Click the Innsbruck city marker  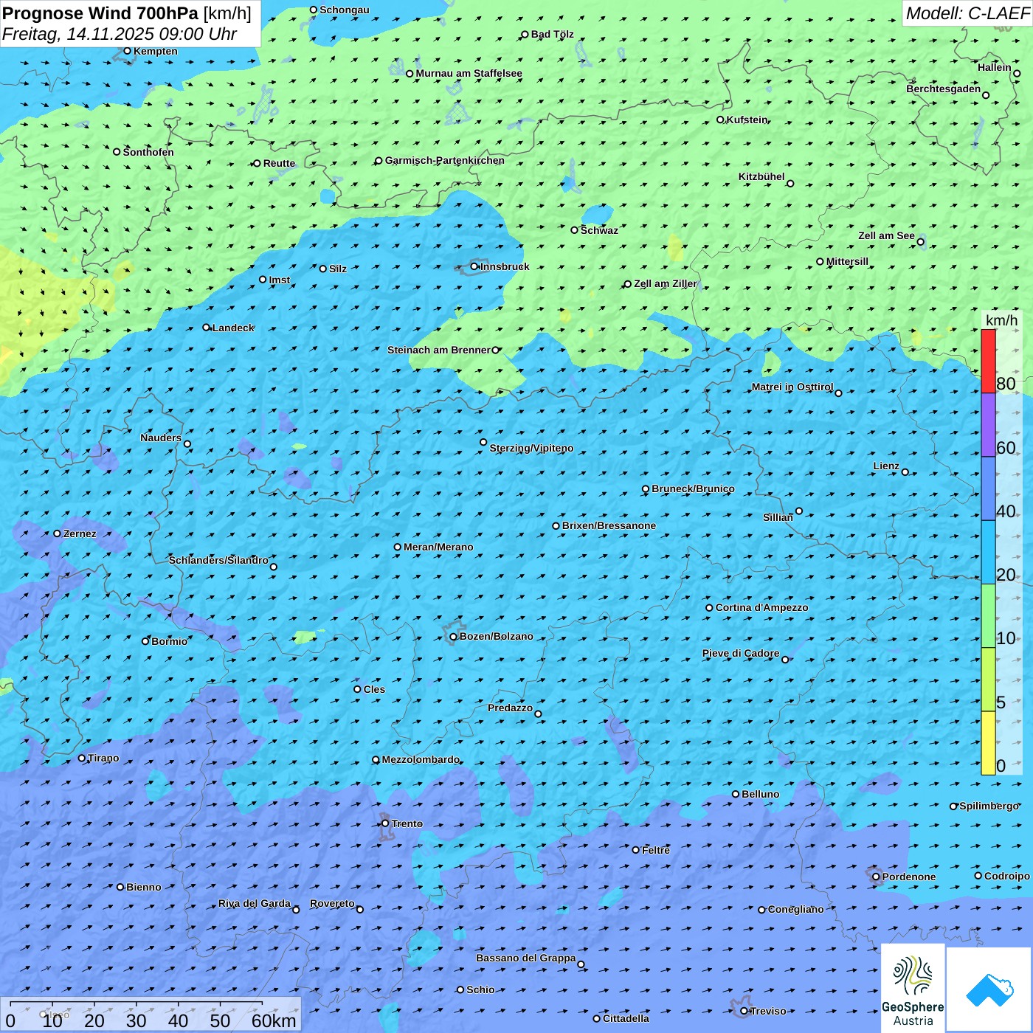(x=474, y=266)
